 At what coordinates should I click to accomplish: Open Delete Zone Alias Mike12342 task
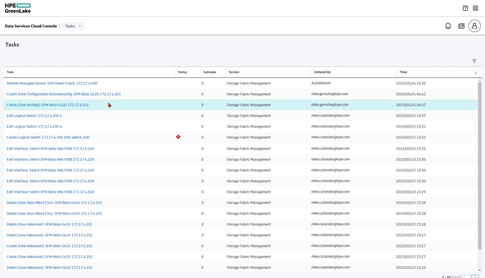click(54, 213)
